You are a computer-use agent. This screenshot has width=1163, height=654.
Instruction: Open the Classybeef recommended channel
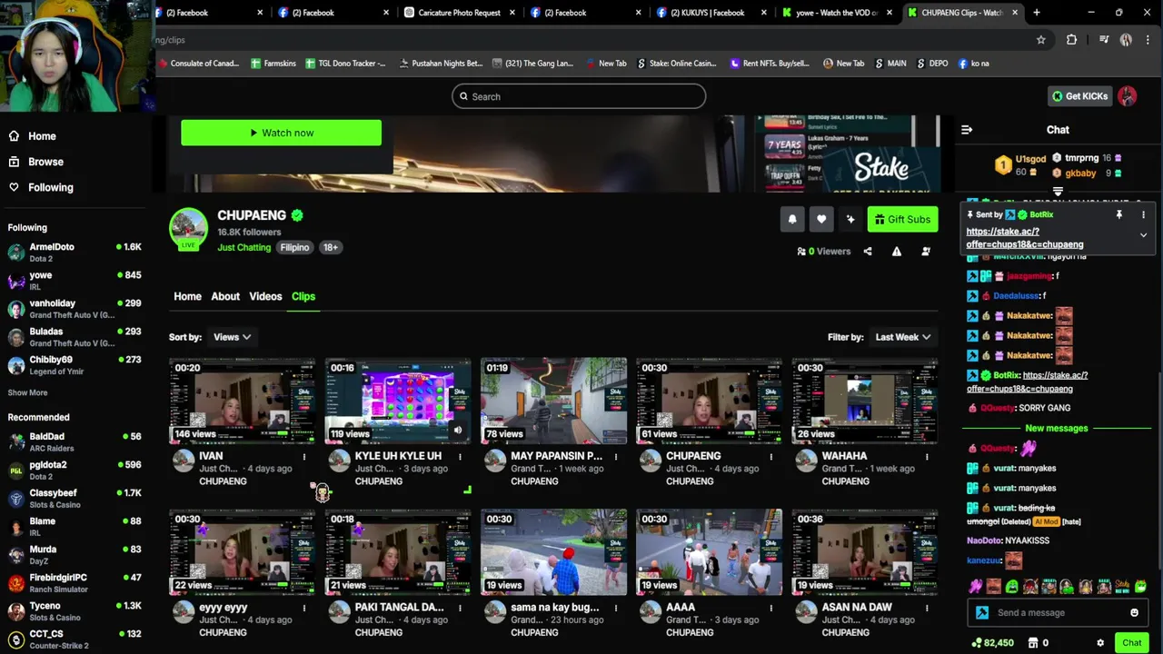(x=75, y=499)
